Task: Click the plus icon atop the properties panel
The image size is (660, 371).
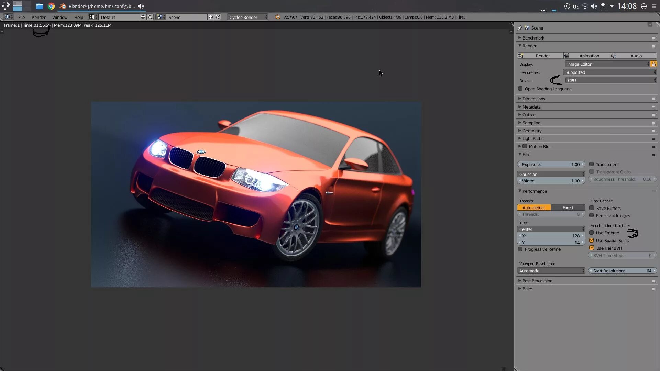Action: click(650, 24)
